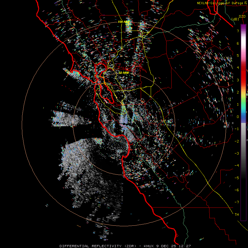Click the 2 value on the dB scale

tap(238, 92)
